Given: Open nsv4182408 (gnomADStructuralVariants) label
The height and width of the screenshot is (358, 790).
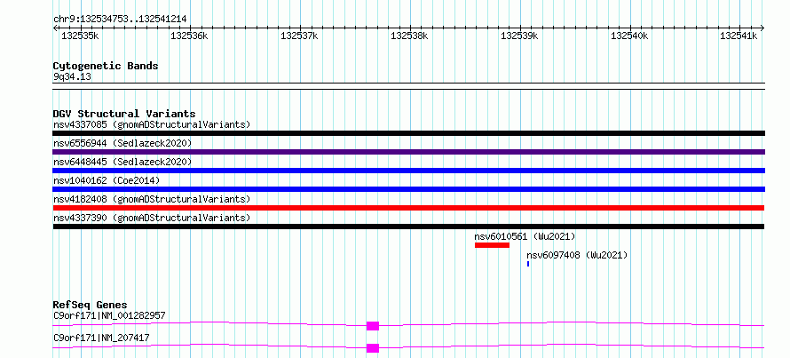Looking at the screenshot, I should click(x=152, y=199).
